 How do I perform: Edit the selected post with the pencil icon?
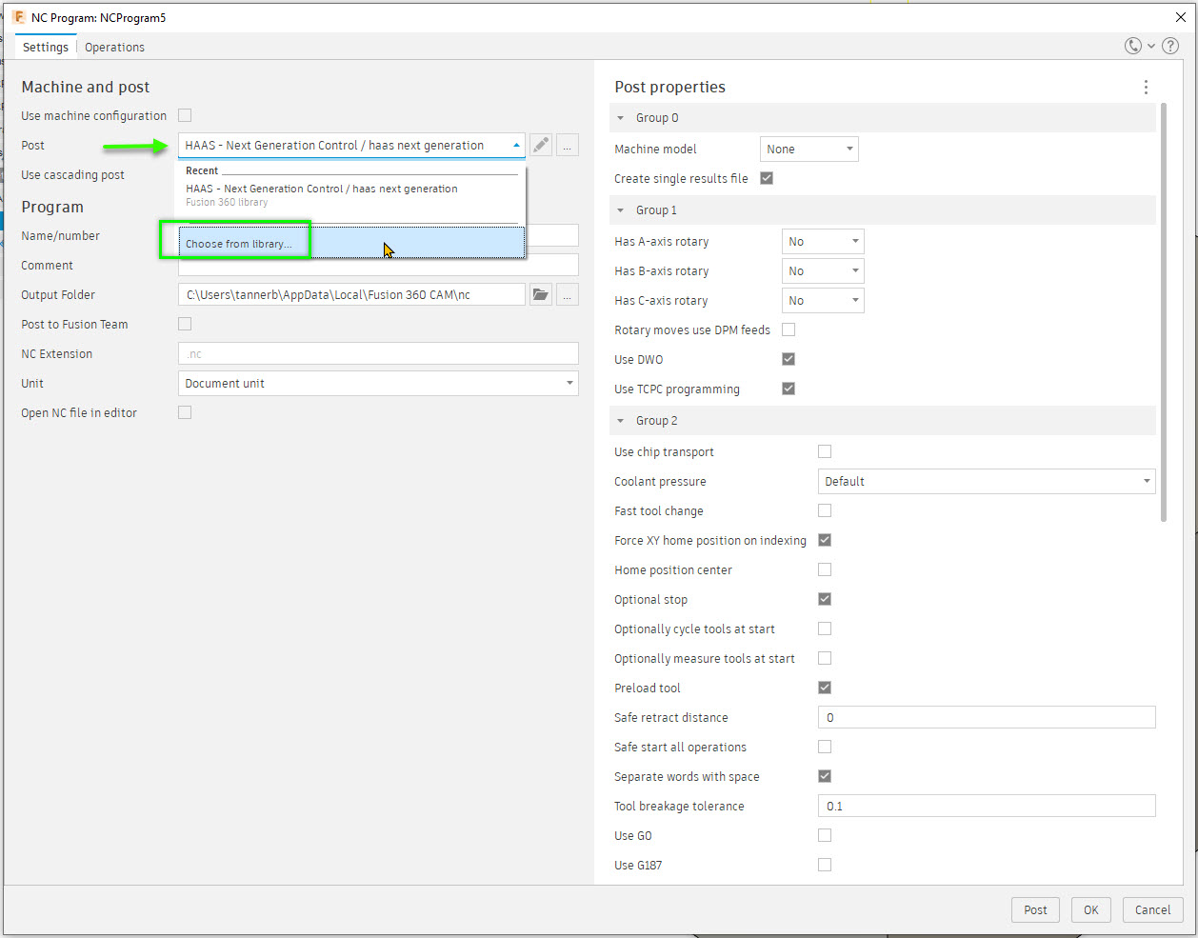click(541, 145)
